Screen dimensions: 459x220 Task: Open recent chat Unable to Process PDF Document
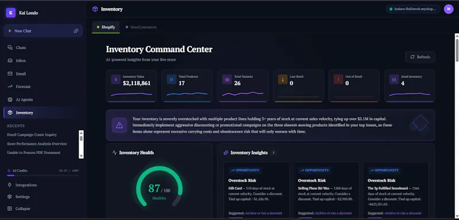tap(34, 152)
